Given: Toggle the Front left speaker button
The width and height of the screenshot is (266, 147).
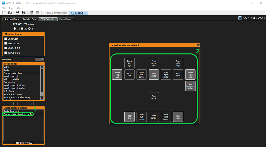Looking at the screenshot, I should [x=129, y=75].
